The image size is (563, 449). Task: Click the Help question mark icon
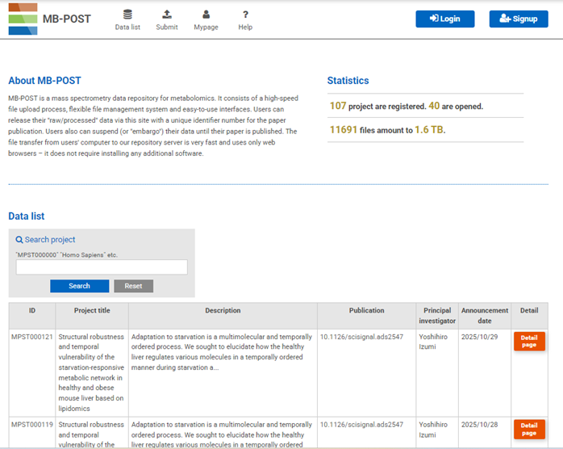pyautogui.click(x=245, y=15)
